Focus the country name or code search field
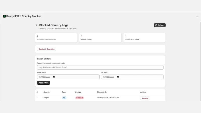The height and width of the screenshot is (113, 201). tap(100, 67)
